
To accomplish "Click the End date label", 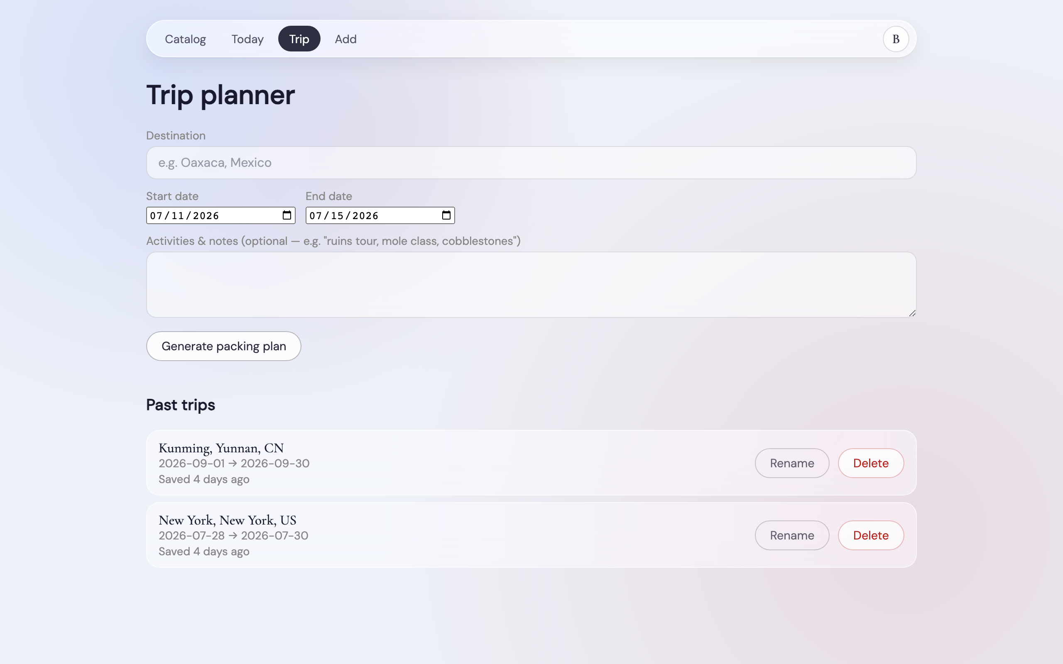I will (x=328, y=196).
